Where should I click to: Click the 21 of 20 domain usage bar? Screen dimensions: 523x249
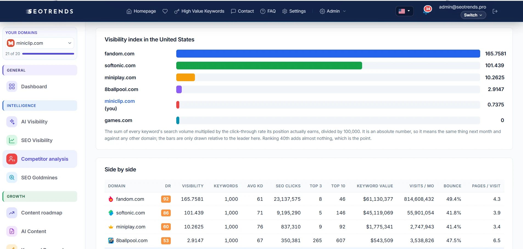pos(48,54)
